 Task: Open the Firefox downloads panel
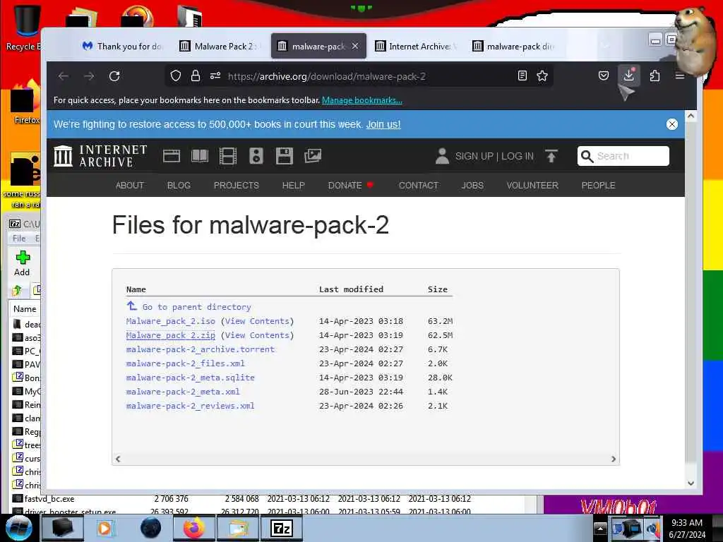(629, 76)
